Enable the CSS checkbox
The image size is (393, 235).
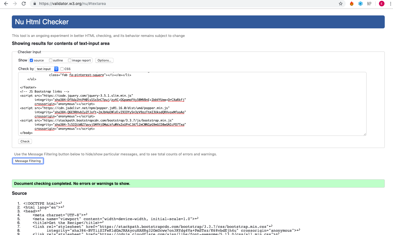[x=62, y=69]
